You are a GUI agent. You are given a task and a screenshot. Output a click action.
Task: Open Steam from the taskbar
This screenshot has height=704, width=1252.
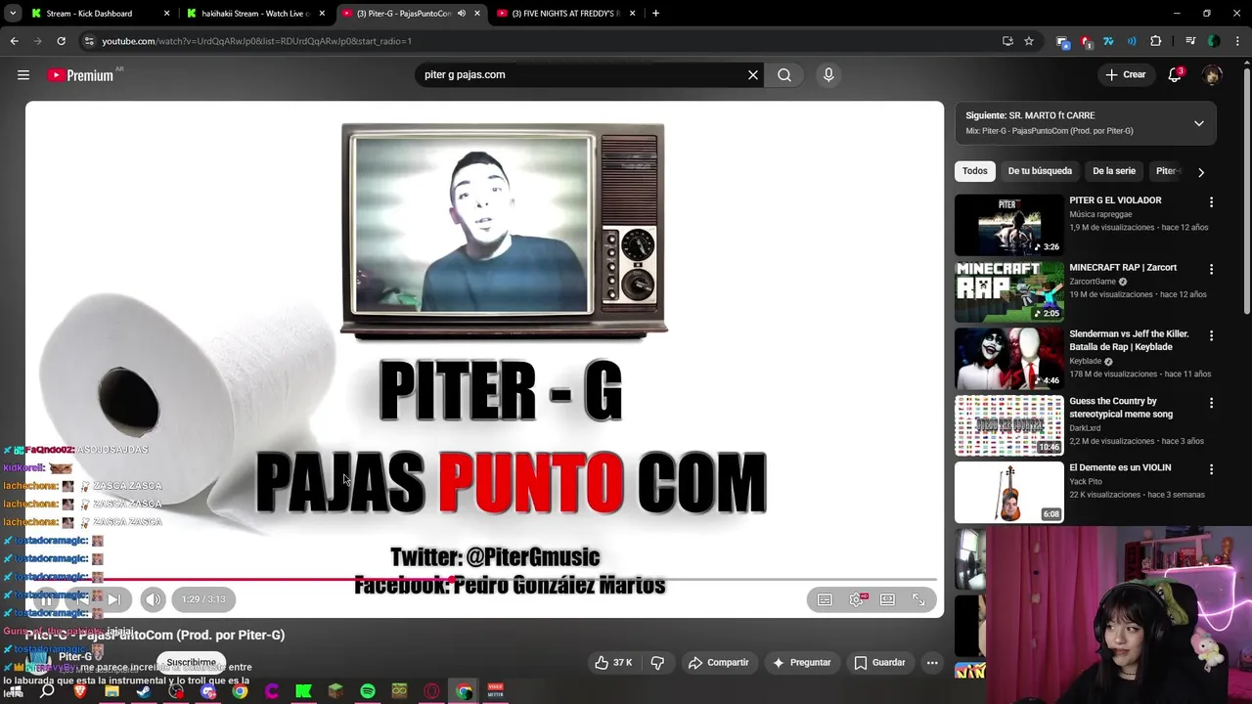144,691
